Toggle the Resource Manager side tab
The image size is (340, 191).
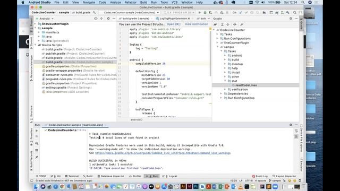tap(31, 68)
